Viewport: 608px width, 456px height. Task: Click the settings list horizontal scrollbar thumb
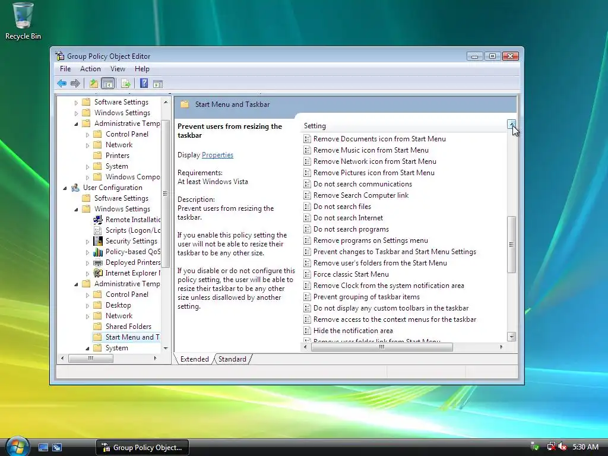(x=382, y=347)
